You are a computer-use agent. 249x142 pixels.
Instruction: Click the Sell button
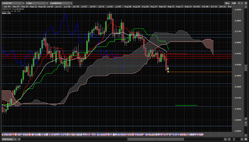234,3
